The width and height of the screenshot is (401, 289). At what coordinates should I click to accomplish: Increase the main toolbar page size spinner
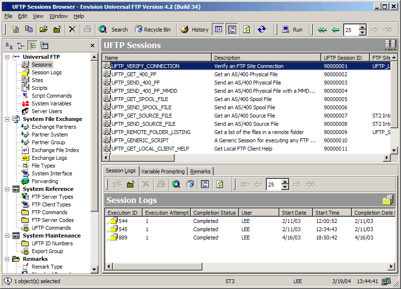pos(362,27)
